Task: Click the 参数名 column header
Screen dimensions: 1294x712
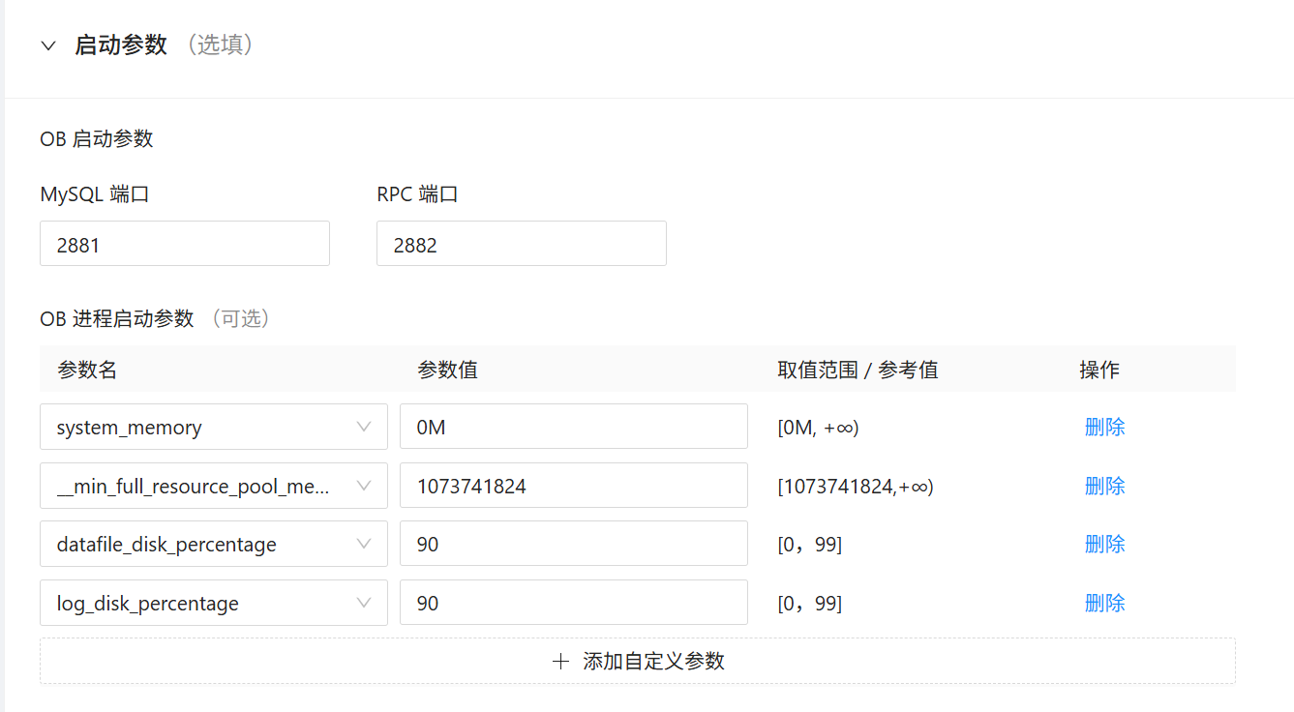Action: pos(87,370)
